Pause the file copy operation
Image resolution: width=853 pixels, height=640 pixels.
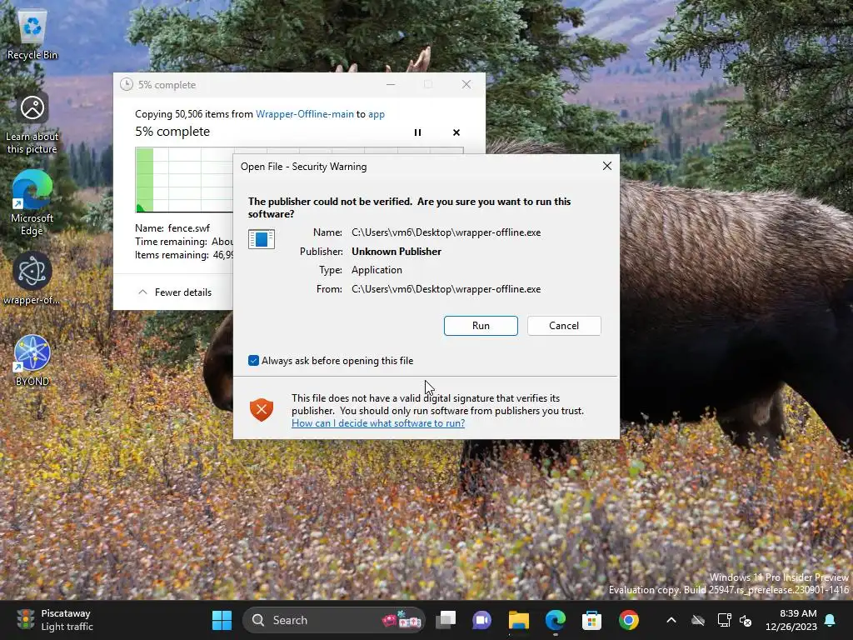pyautogui.click(x=418, y=132)
